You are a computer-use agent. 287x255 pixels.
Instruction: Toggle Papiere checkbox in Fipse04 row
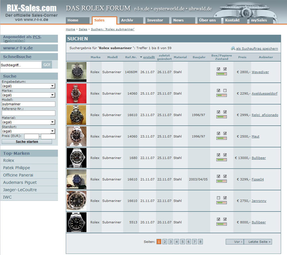[x=225, y=176]
